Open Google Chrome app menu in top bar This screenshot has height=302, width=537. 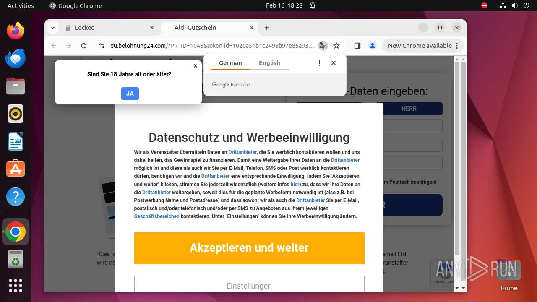click(76, 5)
